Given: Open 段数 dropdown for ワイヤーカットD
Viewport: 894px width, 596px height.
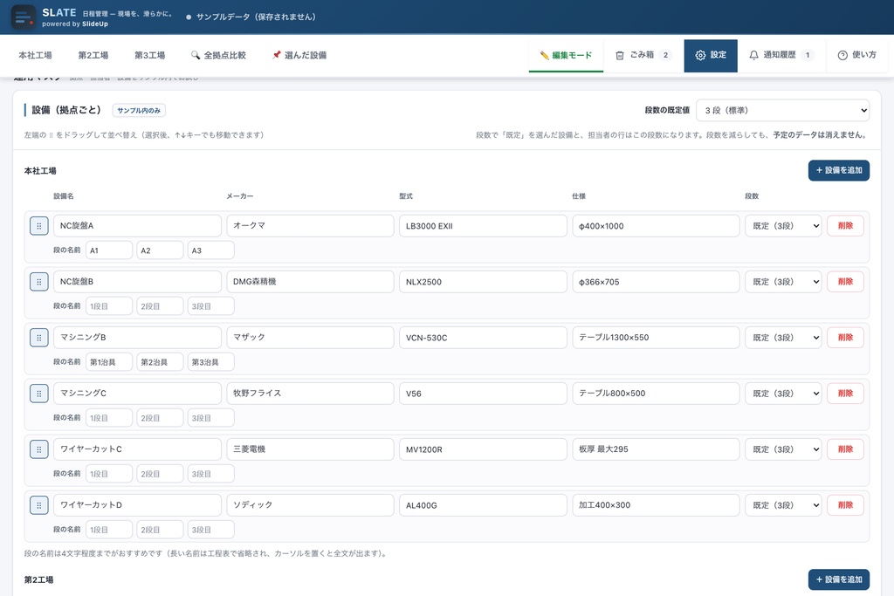Looking at the screenshot, I should (783, 505).
